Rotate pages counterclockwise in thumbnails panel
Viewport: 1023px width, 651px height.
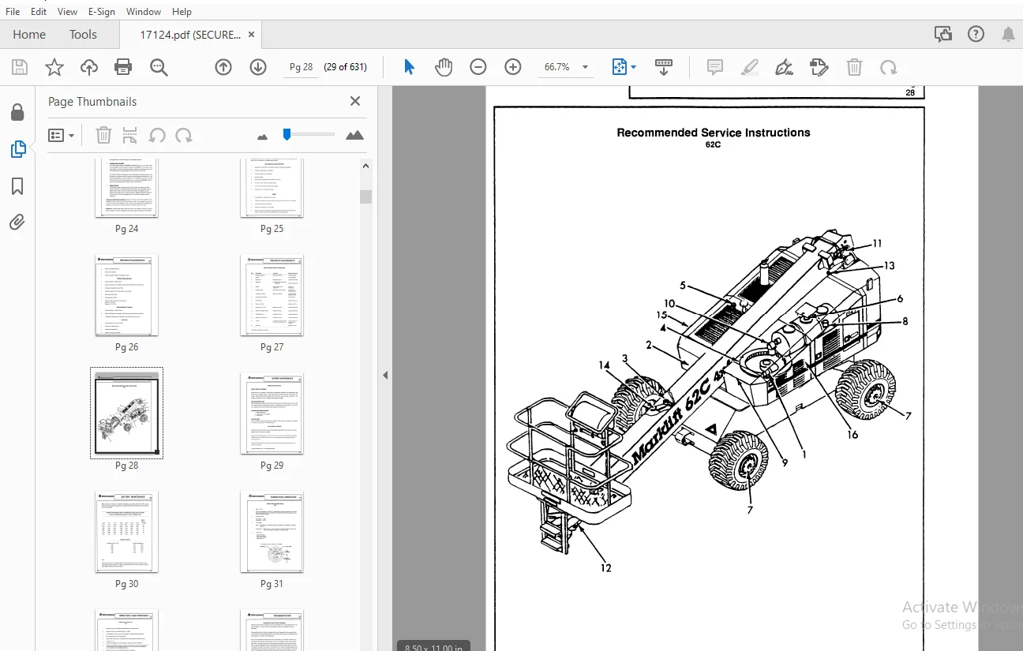157,135
